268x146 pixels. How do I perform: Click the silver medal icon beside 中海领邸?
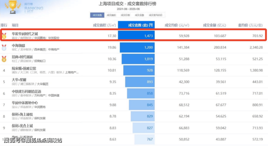click(4, 47)
